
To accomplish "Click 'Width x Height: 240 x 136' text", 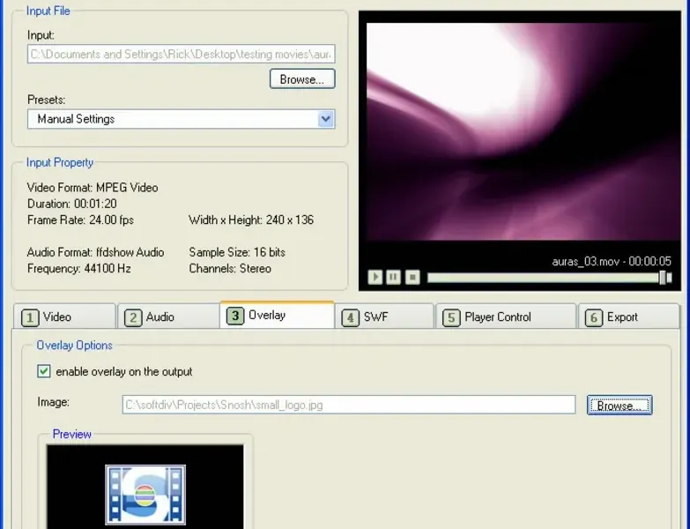I will click(251, 220).
